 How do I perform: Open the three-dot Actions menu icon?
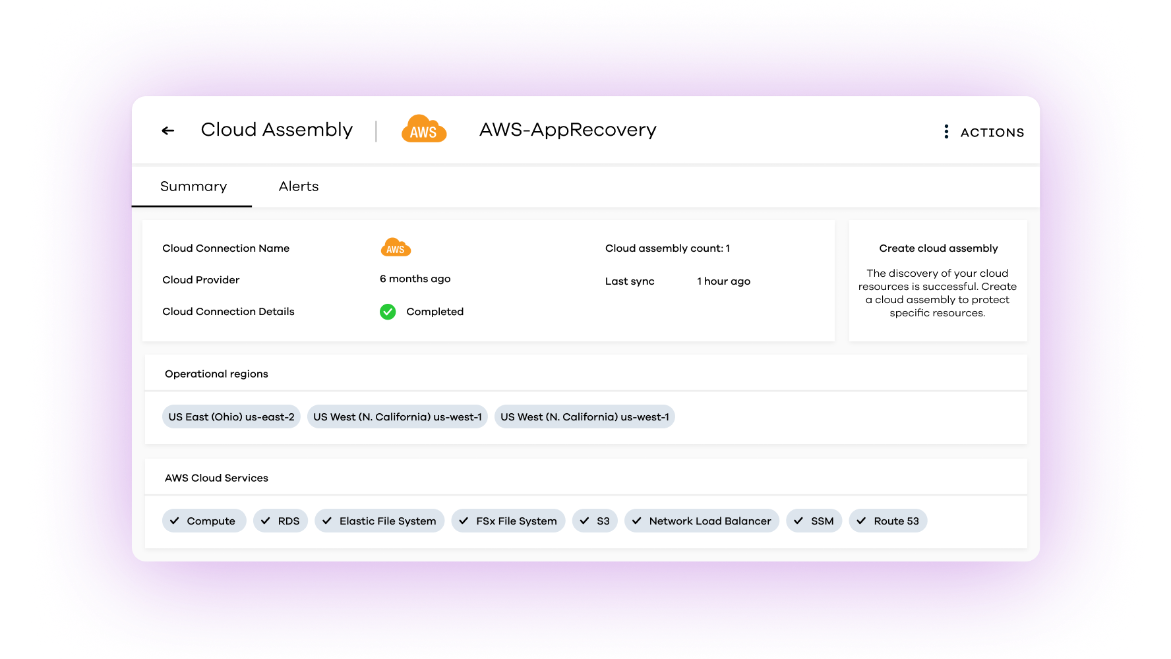point(946,132)
